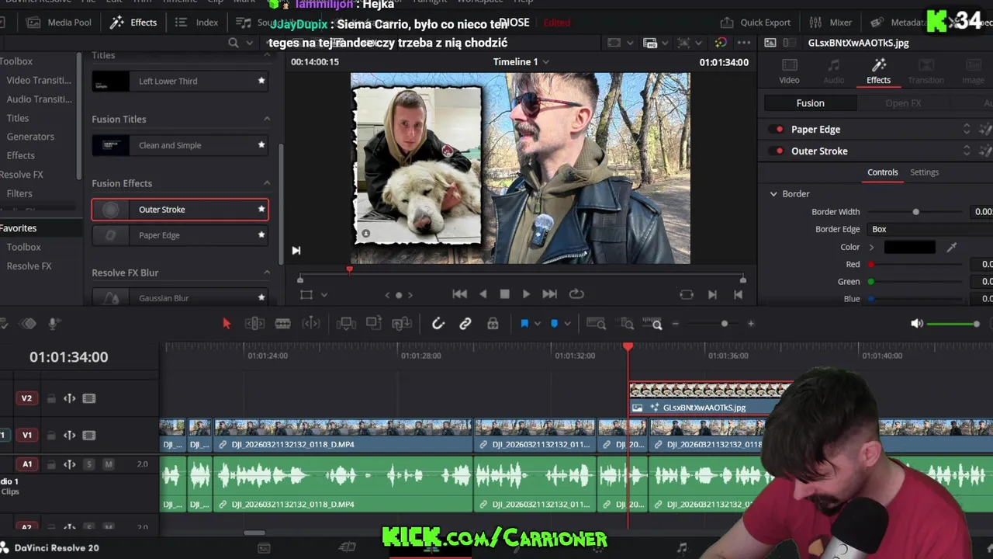Click Full Extent Zoom icon
The width and height of the screenshot is (993, 559).
coord(596,324)
